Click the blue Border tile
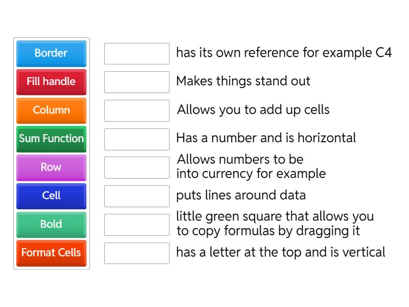This screenshot has height=307, width=409. [51, 53]
